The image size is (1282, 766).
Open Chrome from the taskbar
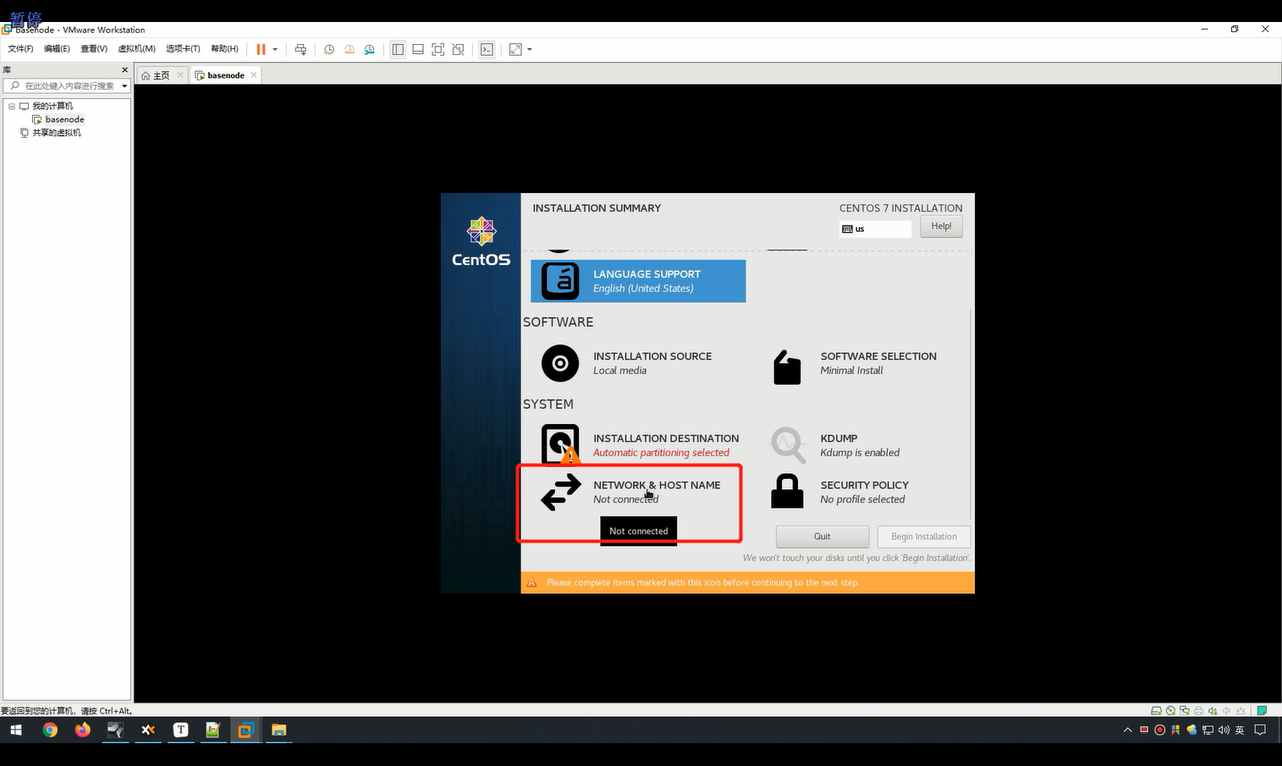[x=50, y=730]
